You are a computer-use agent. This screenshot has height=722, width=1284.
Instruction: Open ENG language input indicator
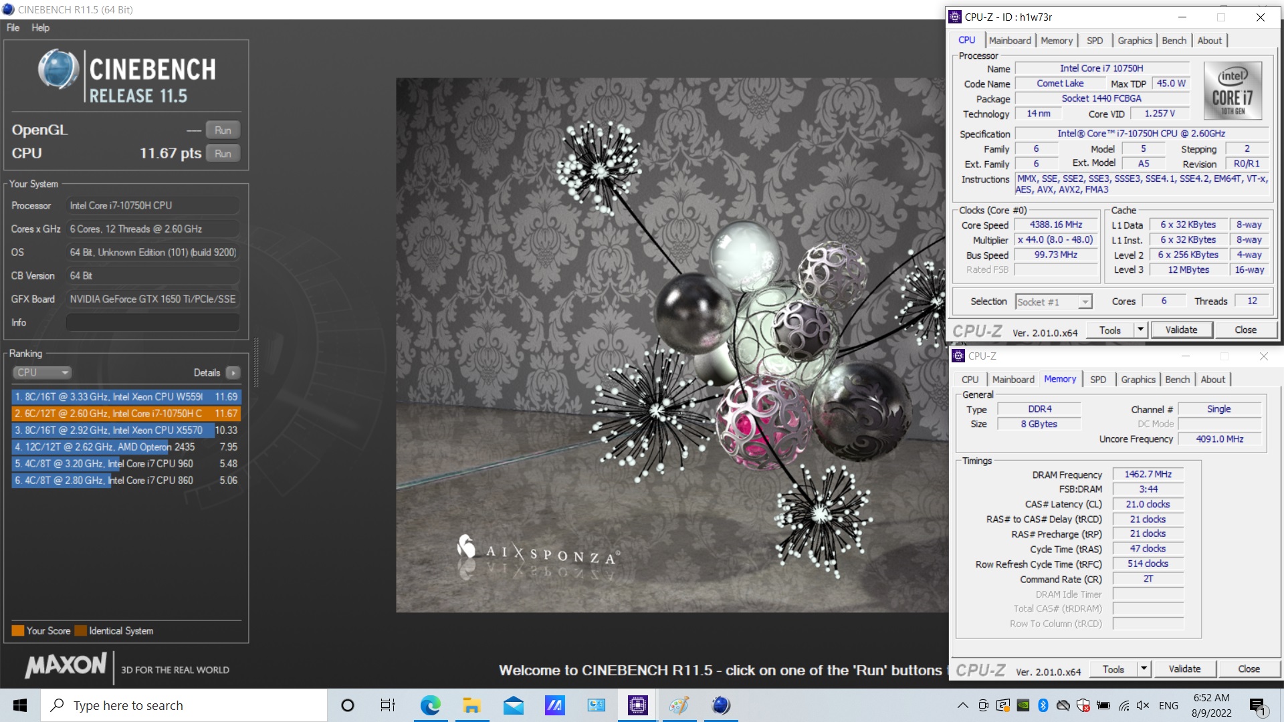1168,705
